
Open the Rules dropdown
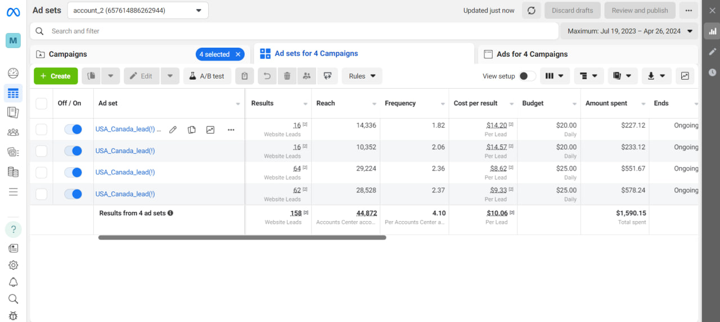(x=362, y=76)
